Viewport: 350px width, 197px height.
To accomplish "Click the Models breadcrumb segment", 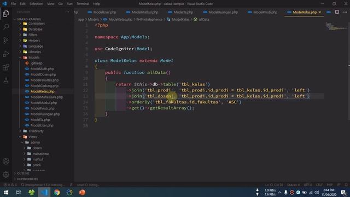I will click(x=94, y=20).
